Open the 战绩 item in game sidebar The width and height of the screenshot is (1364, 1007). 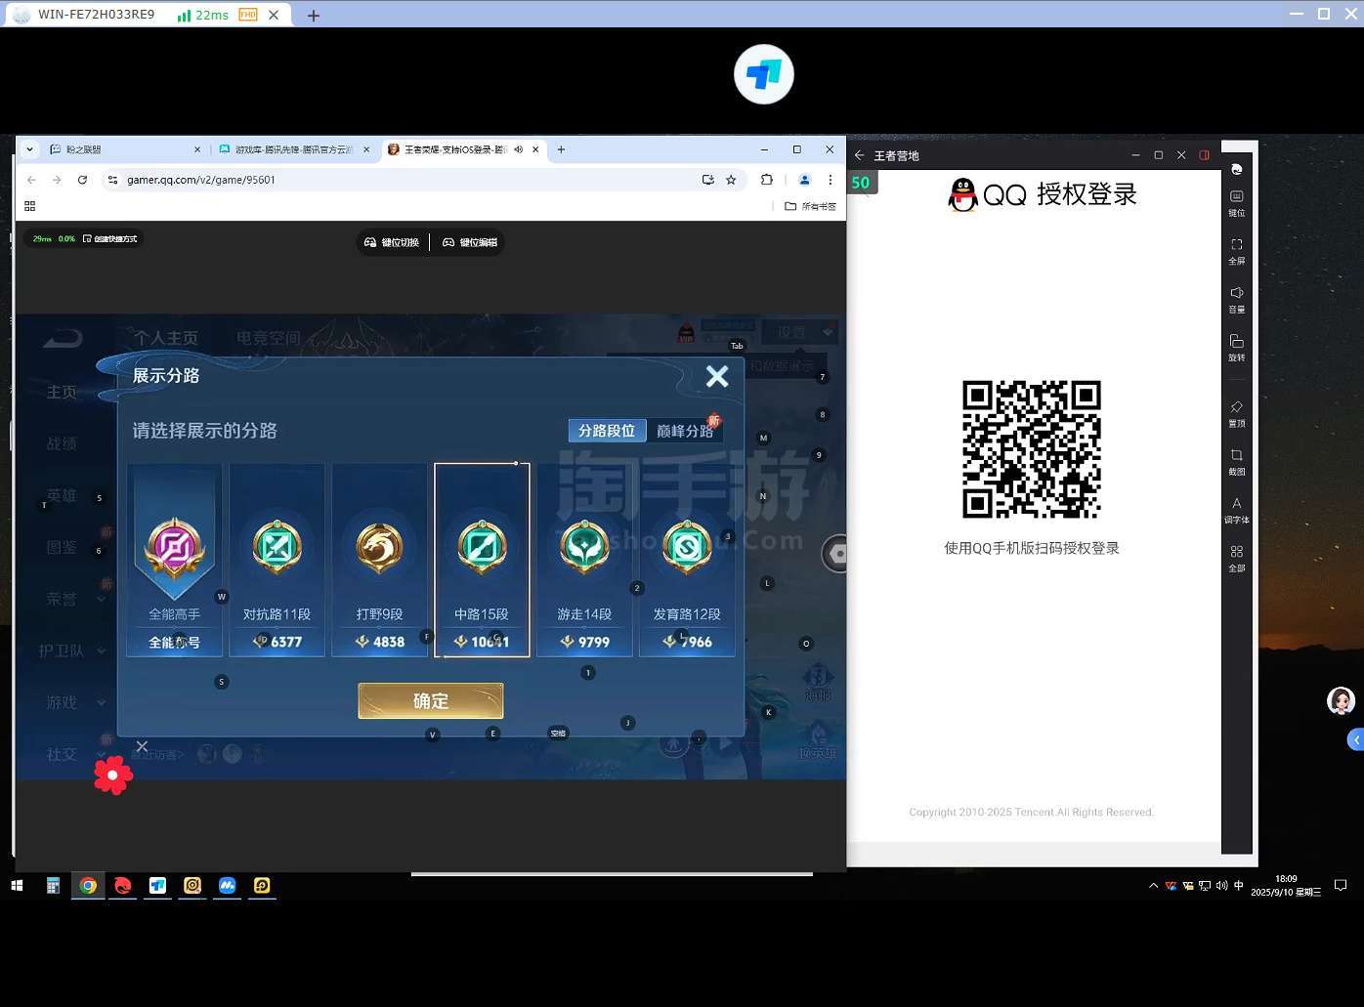[62, 443]
